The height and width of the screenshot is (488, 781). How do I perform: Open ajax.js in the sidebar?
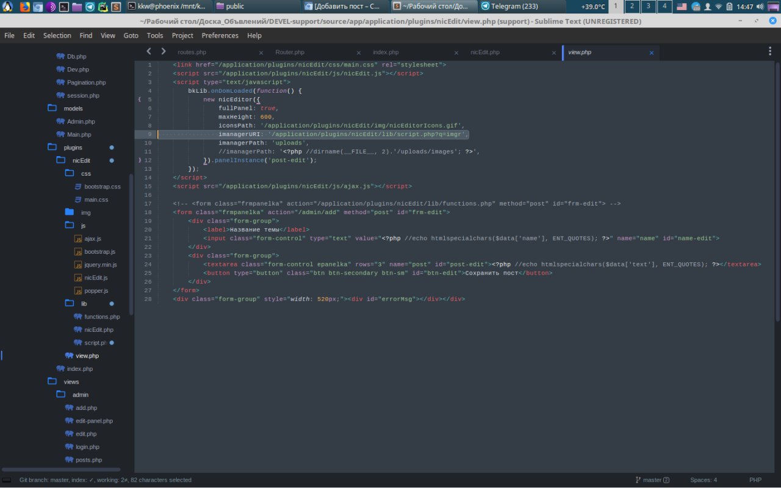click(93, 239)
